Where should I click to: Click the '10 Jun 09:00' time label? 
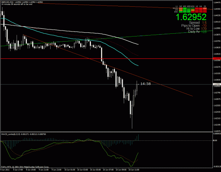pos(121,170)
